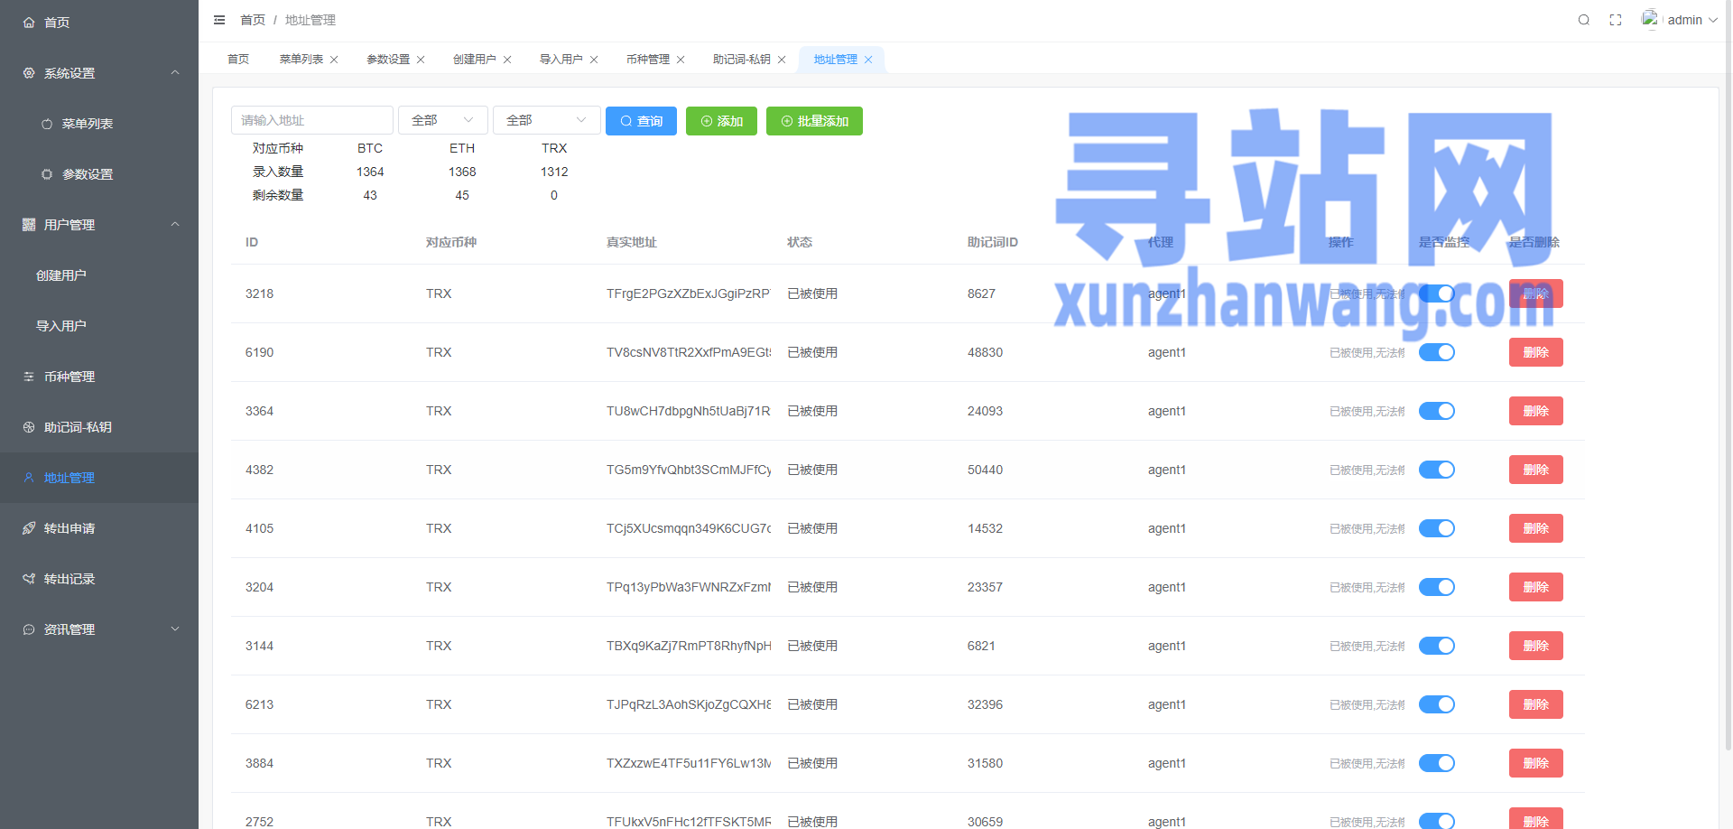Click the ID column header
Screen dimensions: 1733x829
pos(252,242)
